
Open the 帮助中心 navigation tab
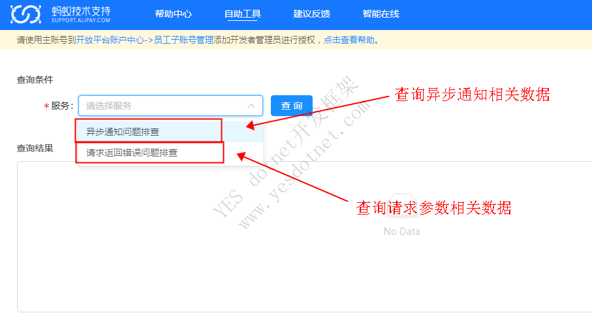click(x=173, y=14)
